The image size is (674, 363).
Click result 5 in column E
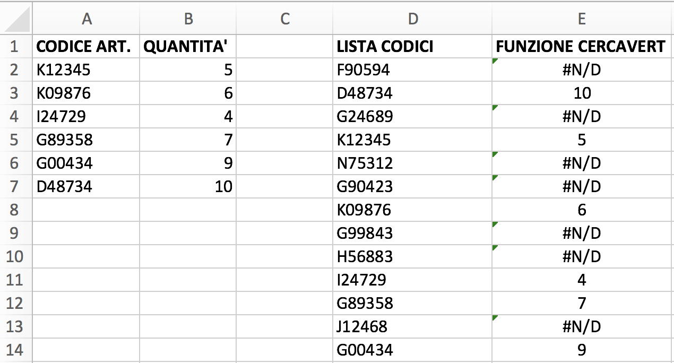583,140
